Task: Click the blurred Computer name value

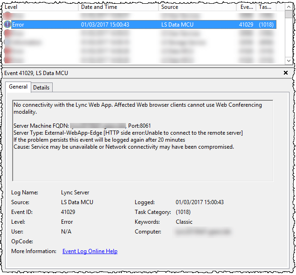Action: (x=203, y=232)
